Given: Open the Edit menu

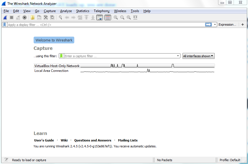Looking at the screenshot, I should click(16, 11).
